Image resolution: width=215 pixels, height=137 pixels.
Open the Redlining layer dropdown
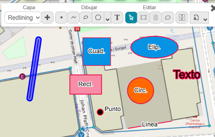23,18
